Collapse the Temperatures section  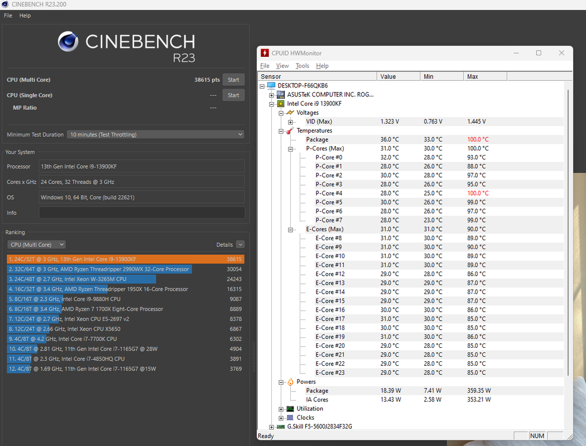[x=281, y=131]
